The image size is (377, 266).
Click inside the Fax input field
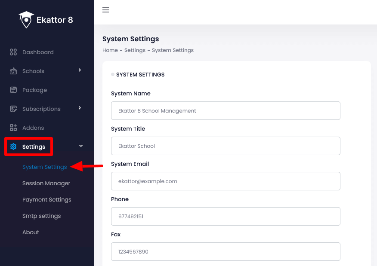coord(226,251)
